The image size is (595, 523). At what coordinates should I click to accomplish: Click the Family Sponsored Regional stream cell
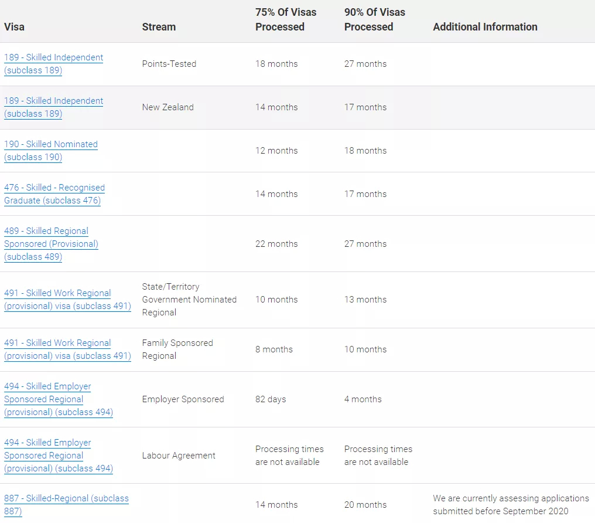tap(177, 349)
